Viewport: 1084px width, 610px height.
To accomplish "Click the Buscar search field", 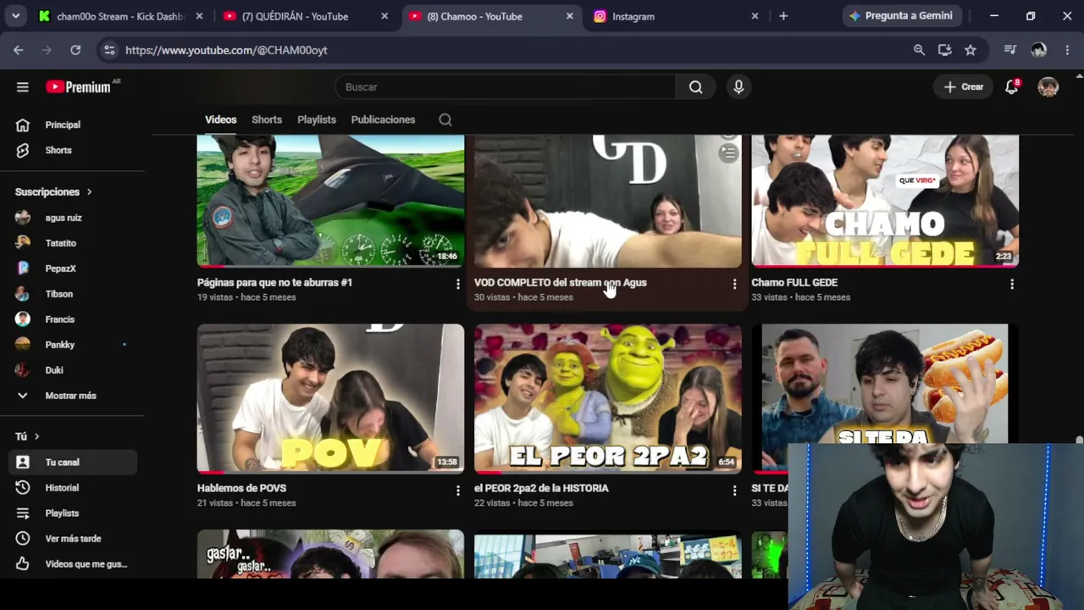I will 506,87.
